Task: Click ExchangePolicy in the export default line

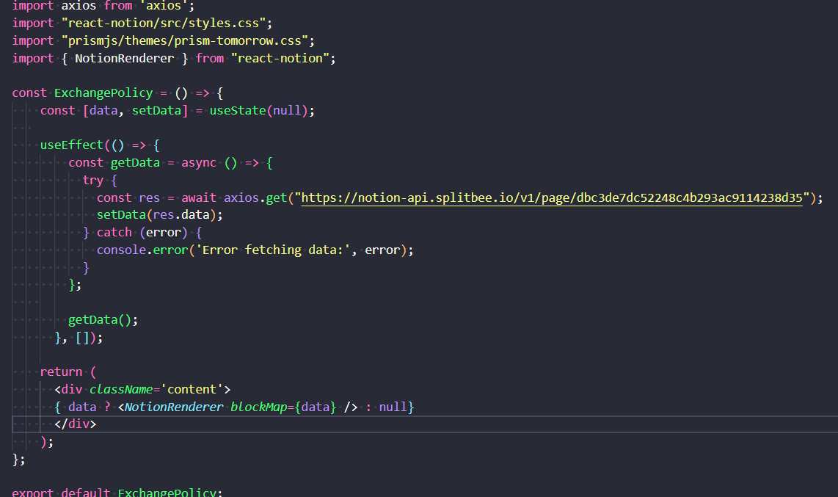Action: pyautogui.click(x=167, y=492)
